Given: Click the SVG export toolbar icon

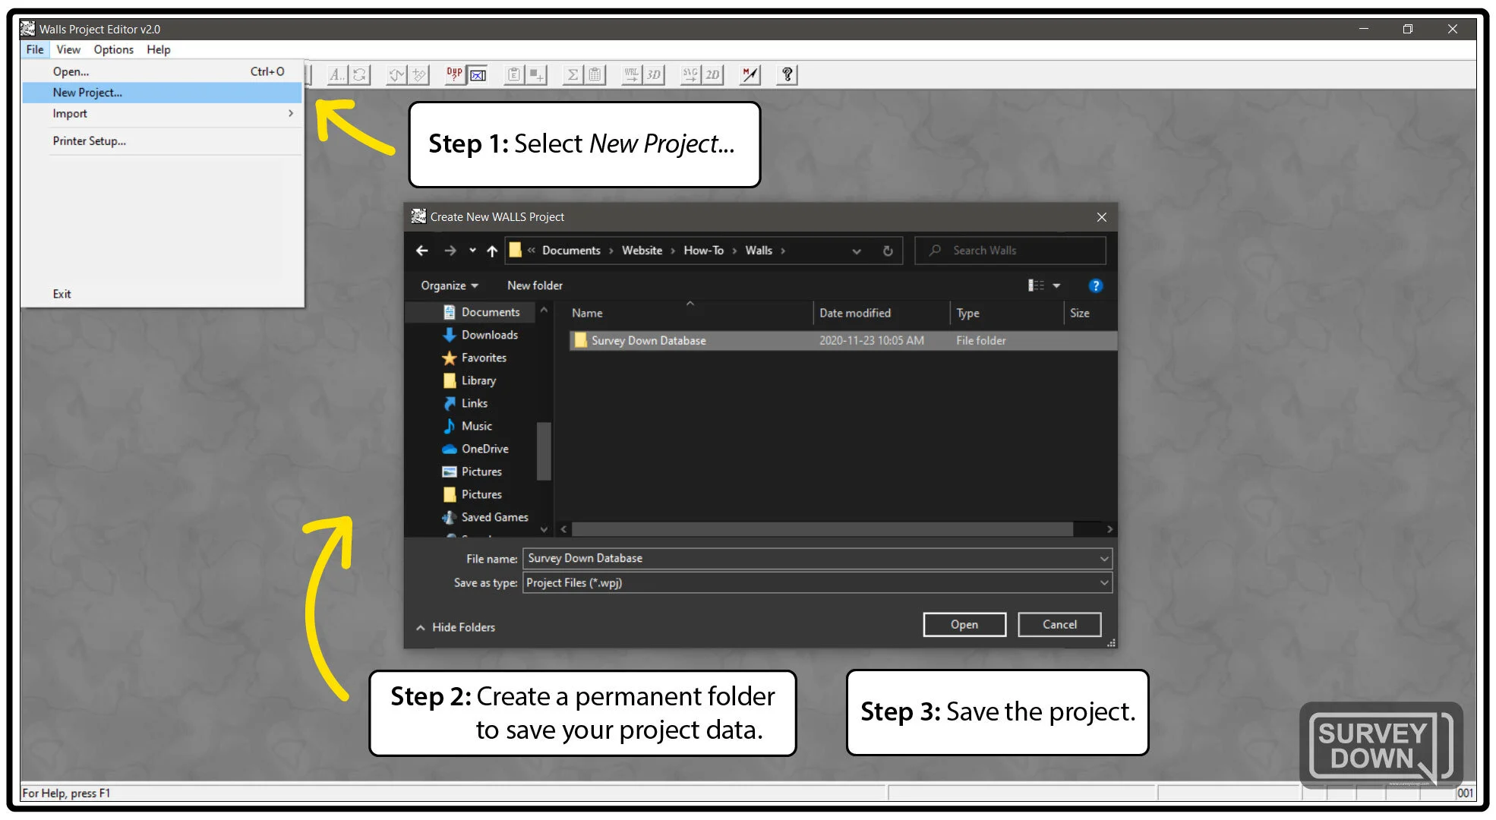Looking at the screenshot, I should click(690, 74).
